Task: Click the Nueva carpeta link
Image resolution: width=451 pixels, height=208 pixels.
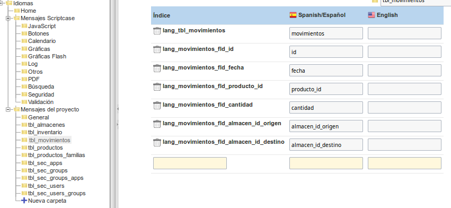Action: point(47,201)
